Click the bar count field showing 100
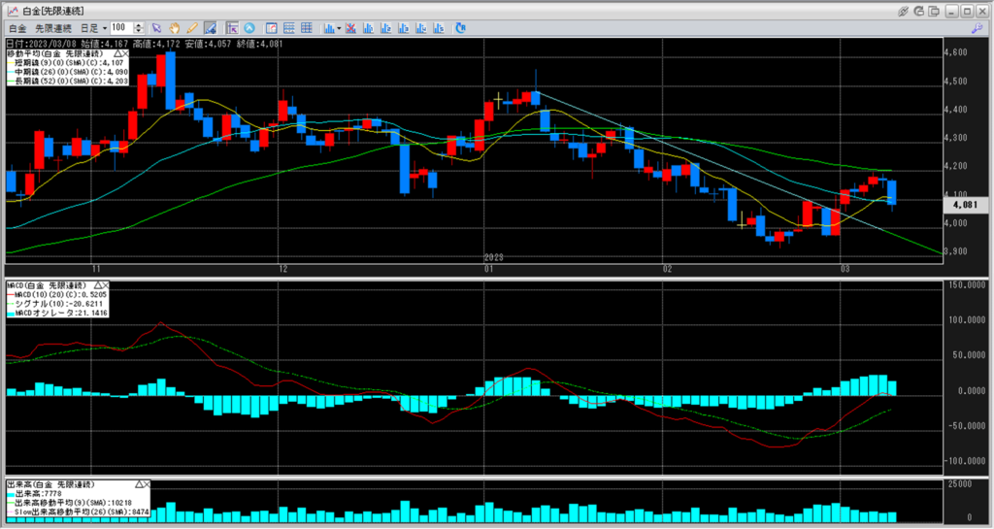 pos(120,27)
